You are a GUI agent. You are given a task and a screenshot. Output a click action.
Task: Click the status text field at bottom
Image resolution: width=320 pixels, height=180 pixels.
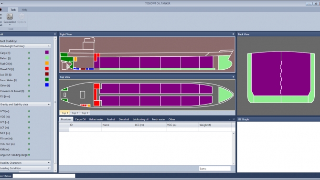44,176
